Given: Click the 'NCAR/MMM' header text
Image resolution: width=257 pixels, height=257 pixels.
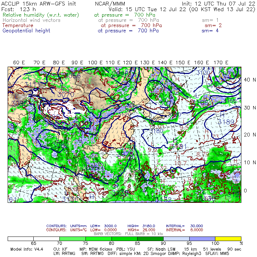Looking at the screenshot, I should (x=110, y=4).
